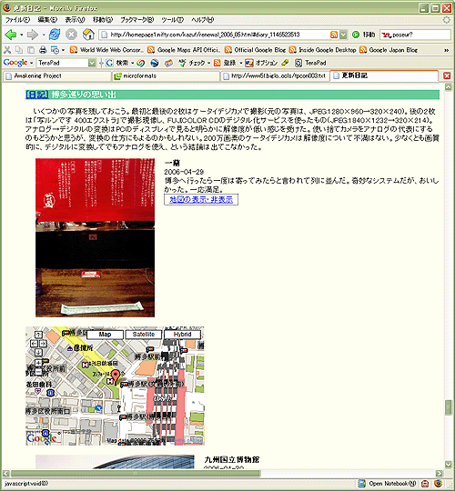Go back with the green Back arrow
Image resolution: width=455 pixels, height=491 pixels.
click(x=11, y=35)
